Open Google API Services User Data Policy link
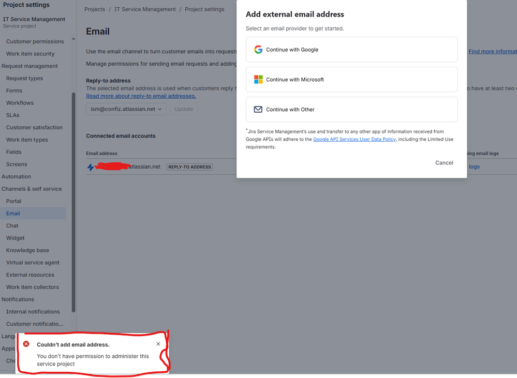 click(354, 140)
